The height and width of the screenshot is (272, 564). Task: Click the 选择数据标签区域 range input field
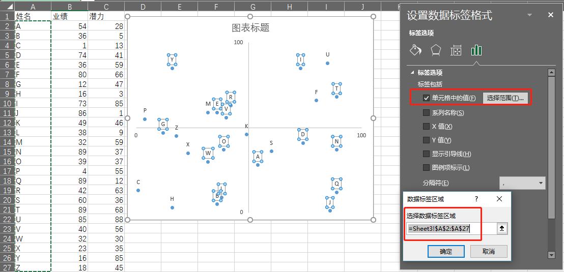tap(452, 228)
